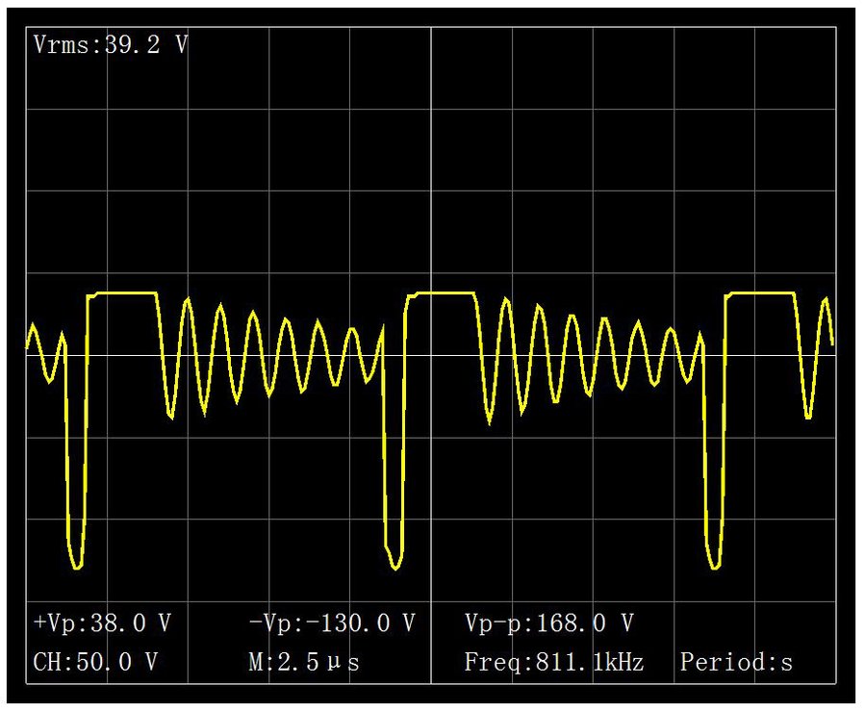Click the center crosshair intersection of the grid

pyautogui.click(x=430, y=355)
